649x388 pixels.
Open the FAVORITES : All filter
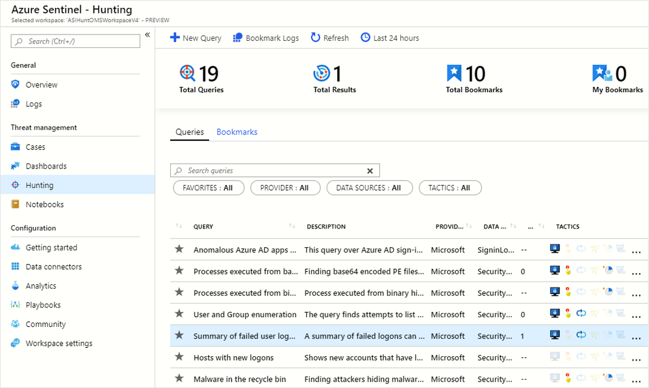coord(209,188)
